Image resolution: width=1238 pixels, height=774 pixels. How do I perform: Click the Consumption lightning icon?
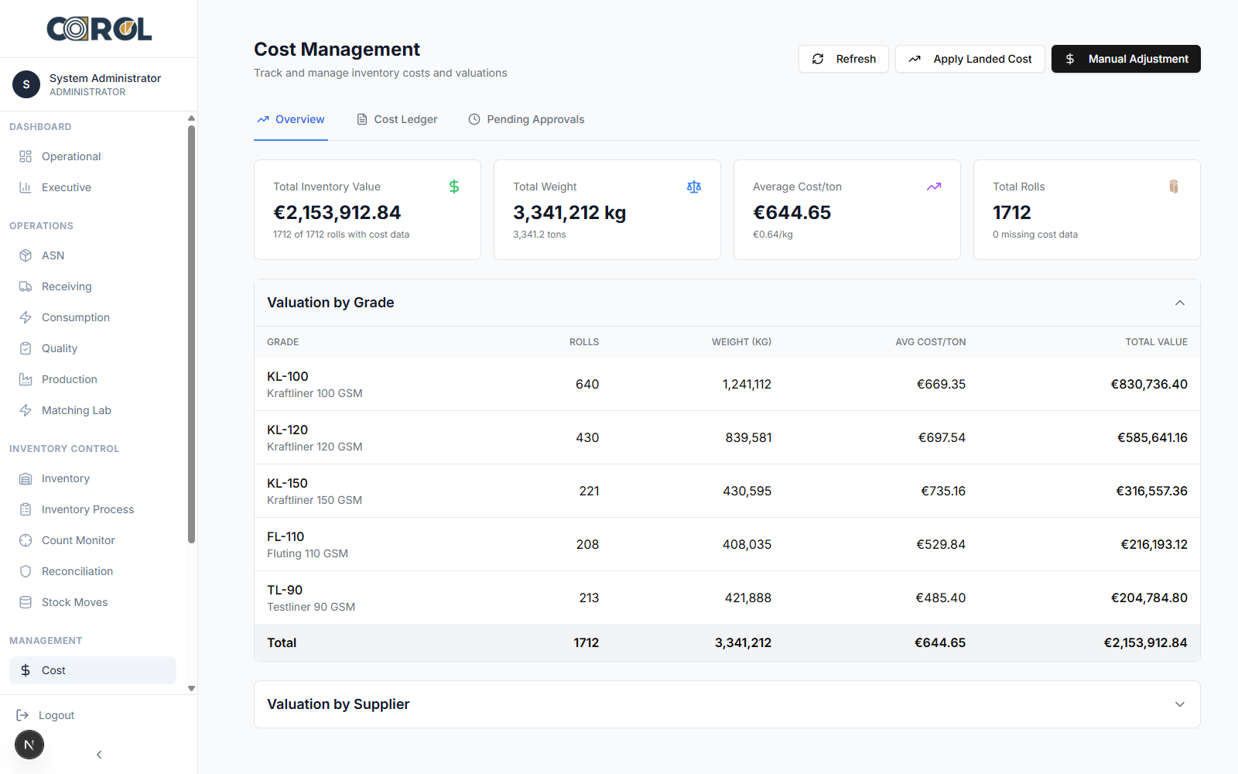click(26, 317)
